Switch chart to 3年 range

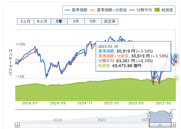pyautogui.click(x=76, y=21)
